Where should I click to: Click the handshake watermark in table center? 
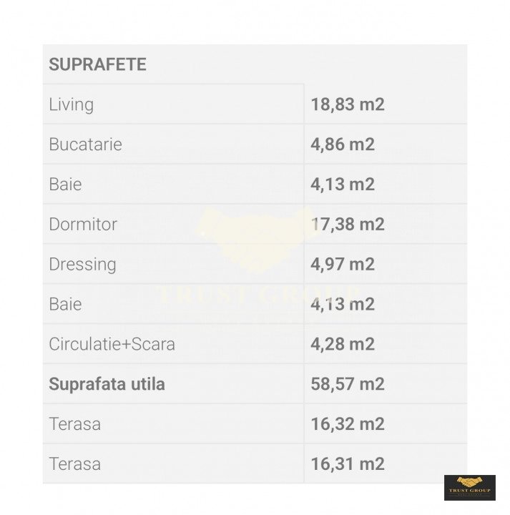255,240
